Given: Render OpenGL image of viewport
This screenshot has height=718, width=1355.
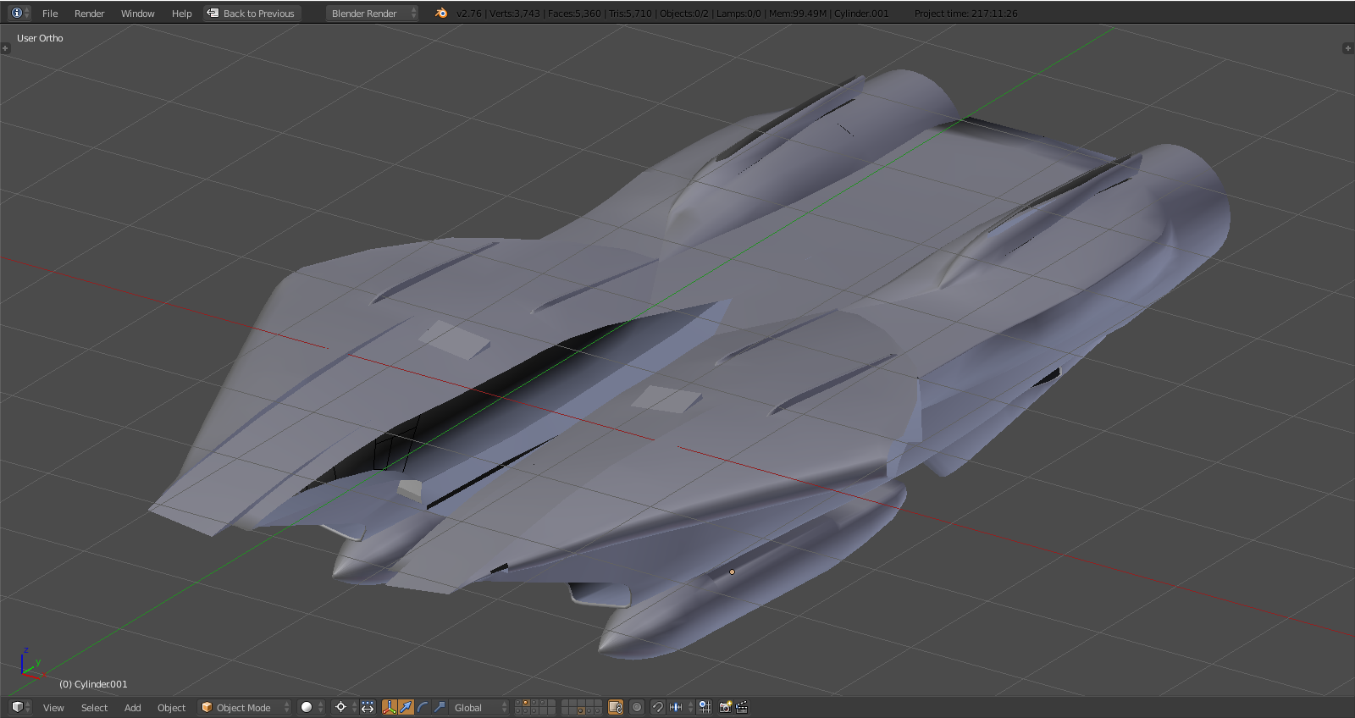Looking at the screenshot, I should click(x=726, y=707).
